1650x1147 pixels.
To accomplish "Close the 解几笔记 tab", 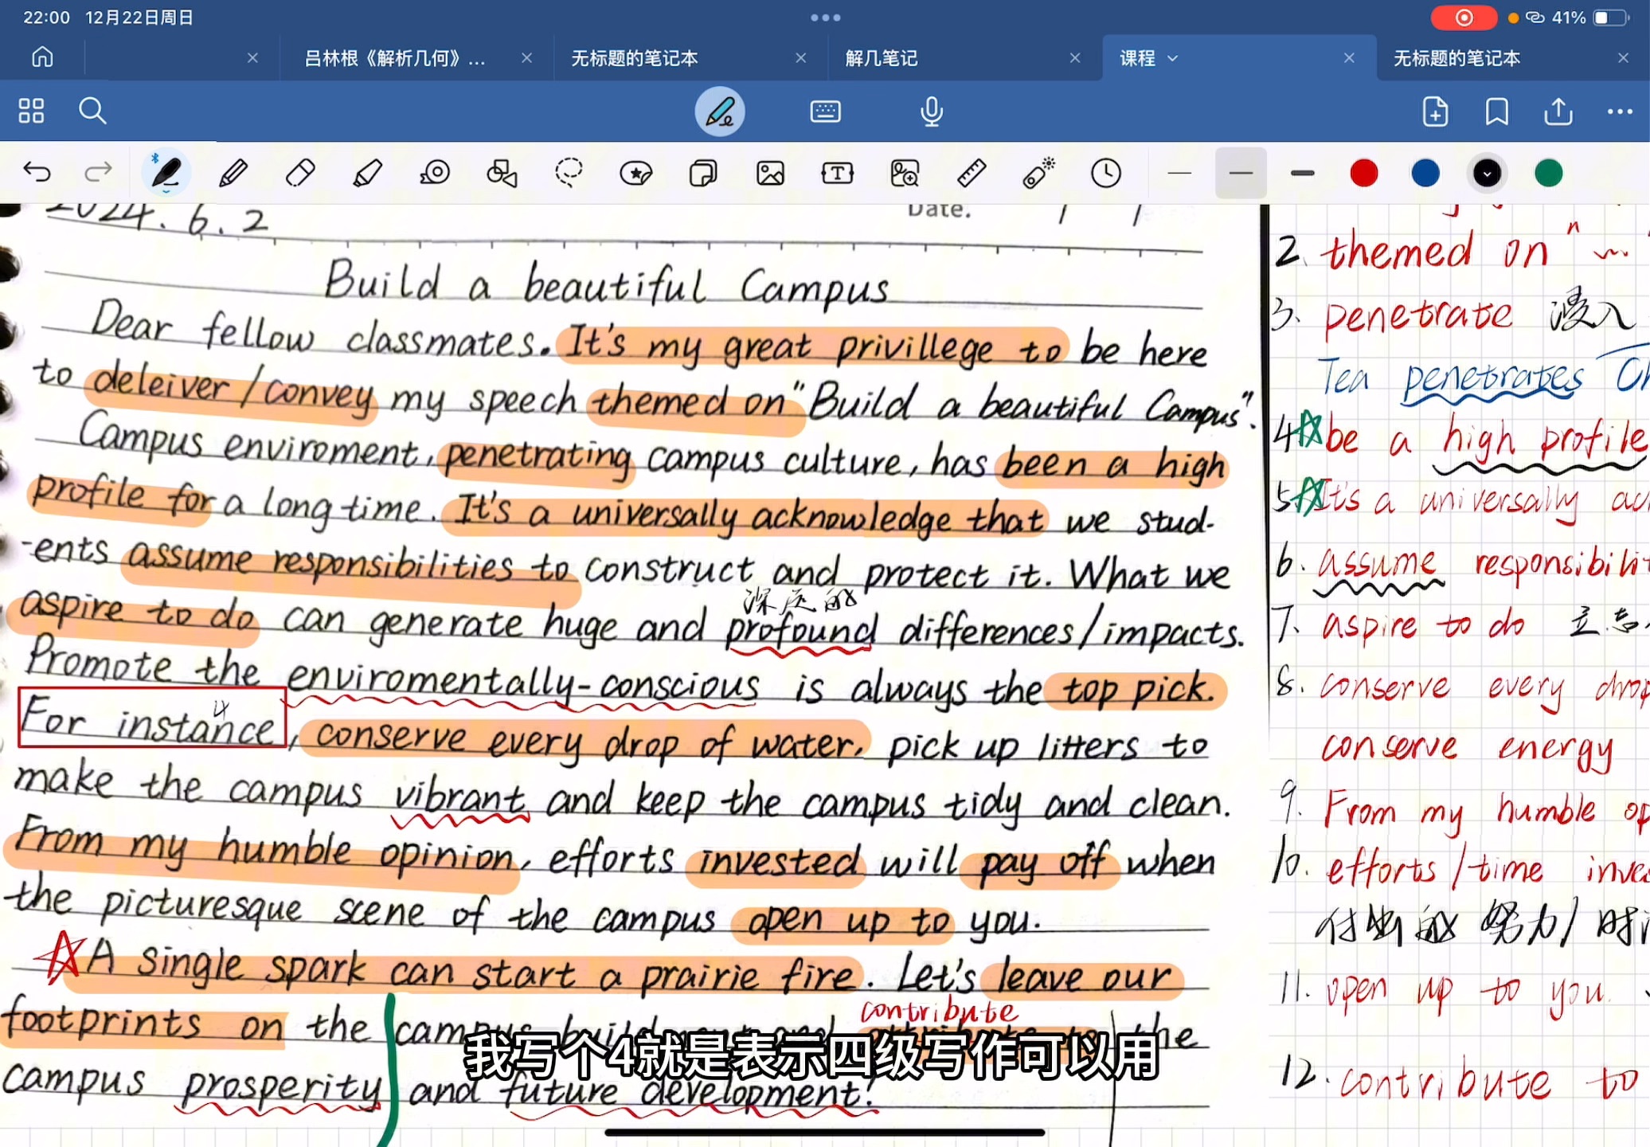I will tap(1075, 58).
